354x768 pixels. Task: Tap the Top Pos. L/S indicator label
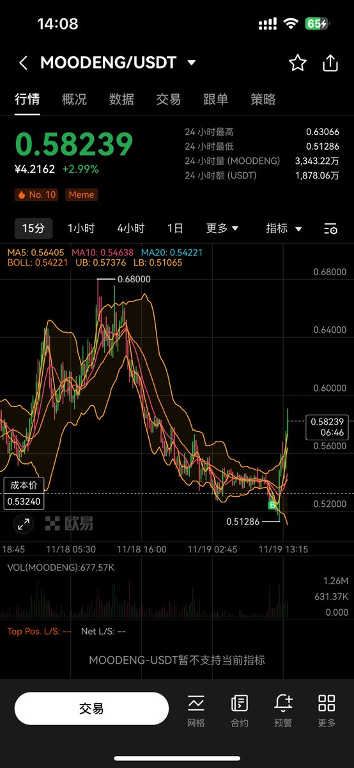pyautogui.click(x=39, y=631)
